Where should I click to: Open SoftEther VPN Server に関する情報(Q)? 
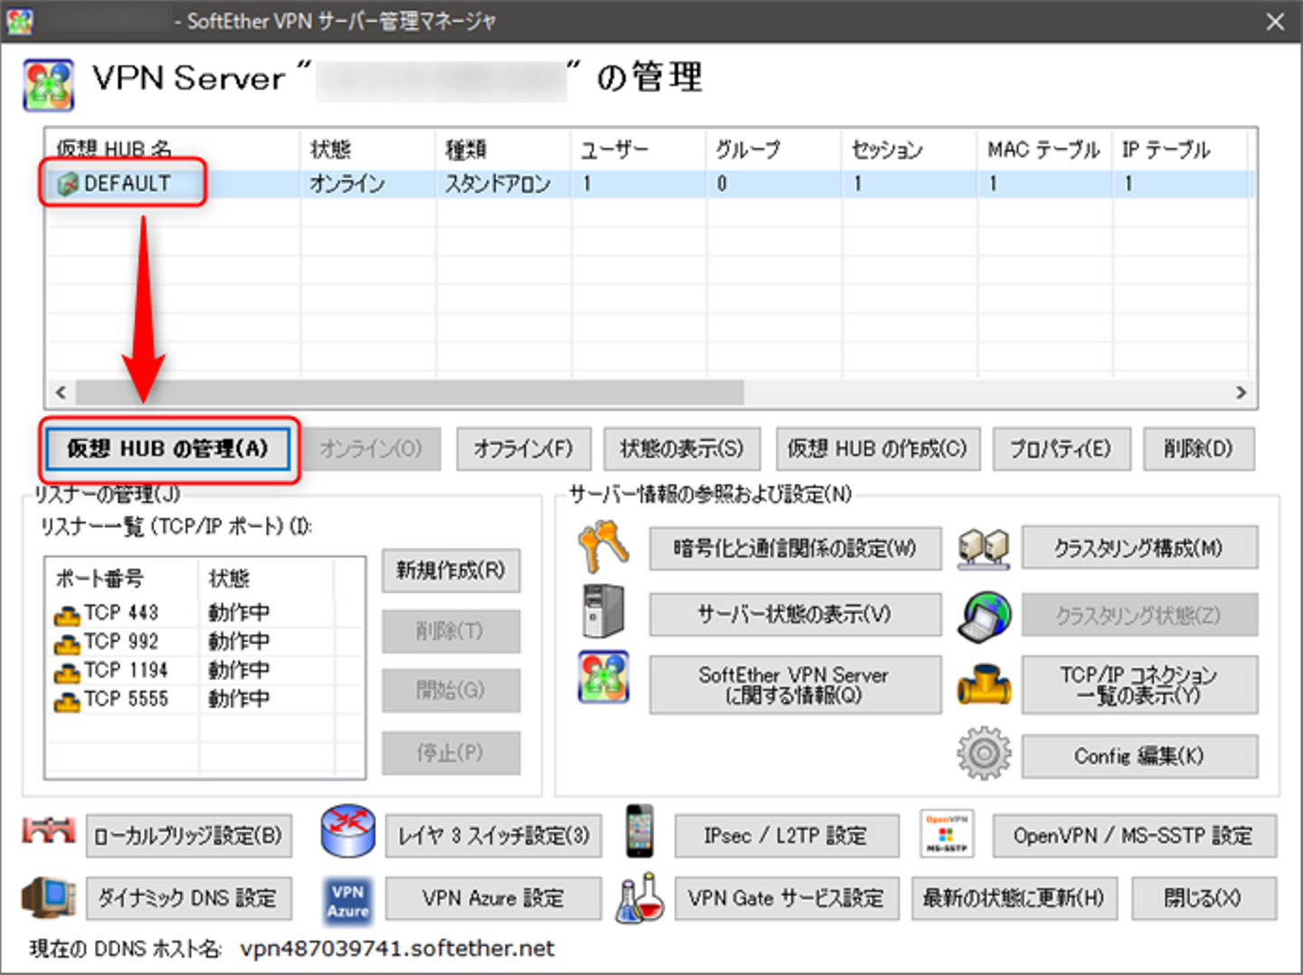(795, 685)
